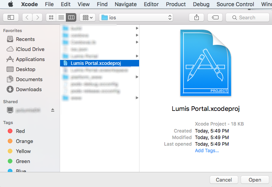The image size is (272, 187).
Task: Click the Lumis Portal.xcodeproj file icon
Action: (x=65, y=63)
